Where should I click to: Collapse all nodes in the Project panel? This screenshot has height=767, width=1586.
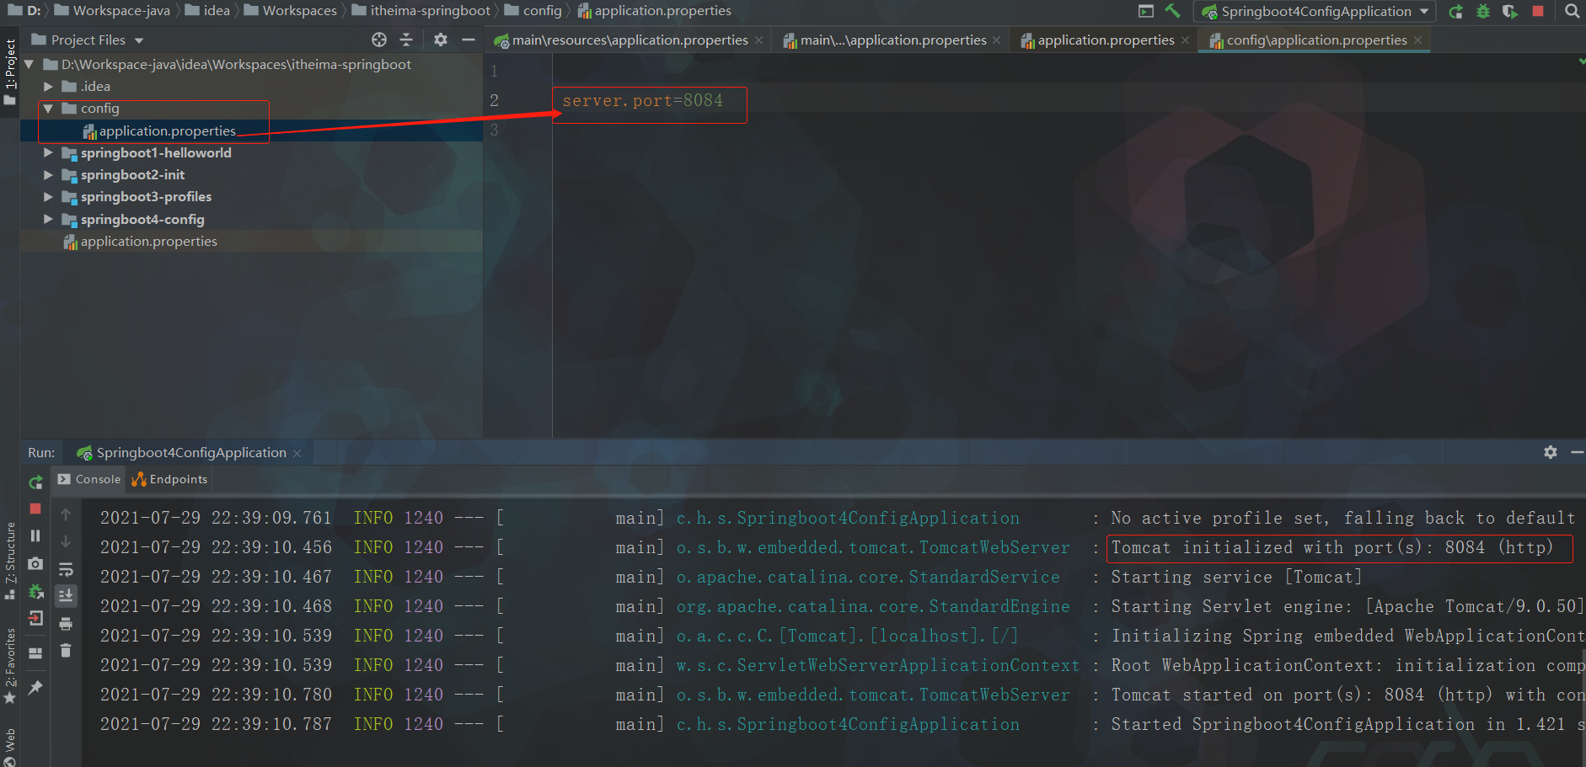[406, 40]
